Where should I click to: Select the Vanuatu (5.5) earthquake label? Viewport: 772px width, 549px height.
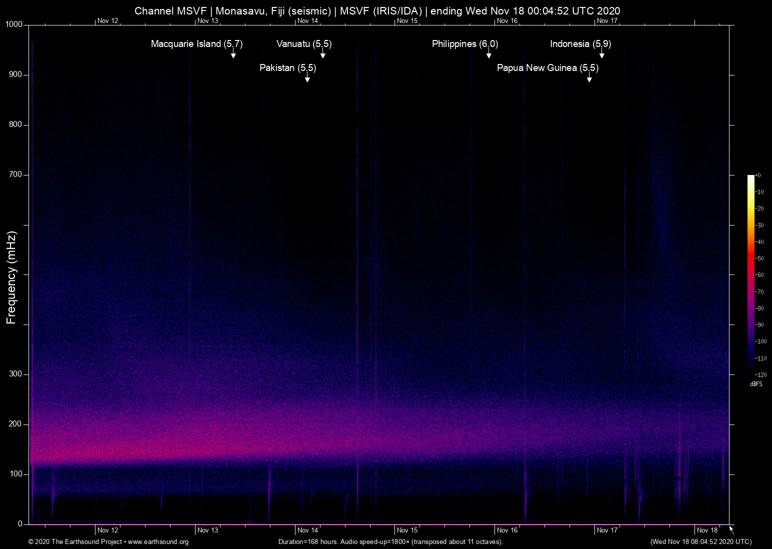click(304, 44)
